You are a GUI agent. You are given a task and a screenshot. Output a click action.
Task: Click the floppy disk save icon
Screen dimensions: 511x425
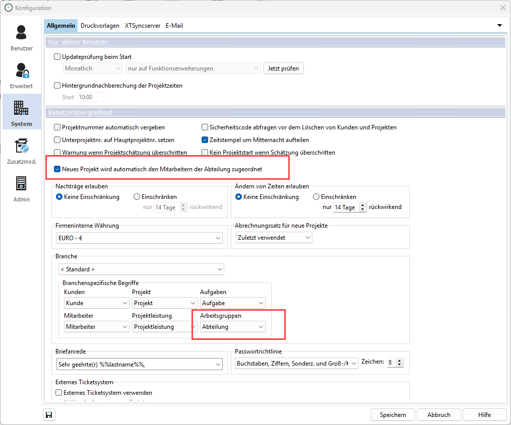(x=49, y=415)
